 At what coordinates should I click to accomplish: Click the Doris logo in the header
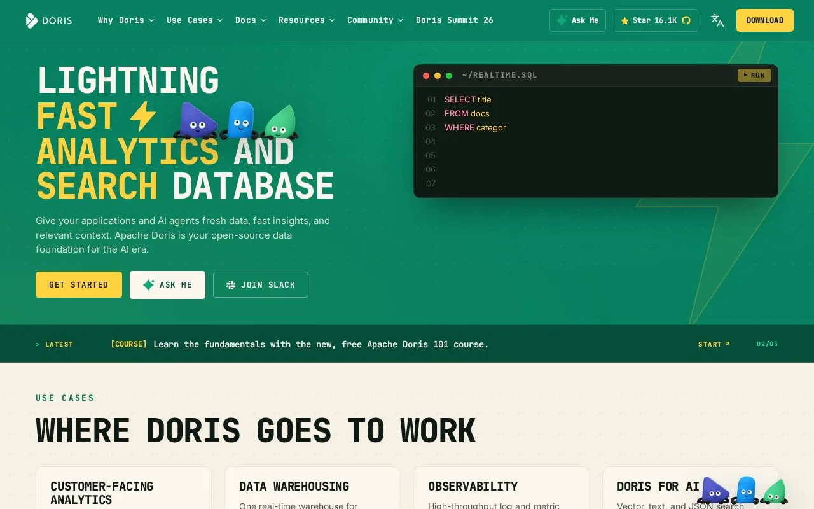[x=49, y=20]
